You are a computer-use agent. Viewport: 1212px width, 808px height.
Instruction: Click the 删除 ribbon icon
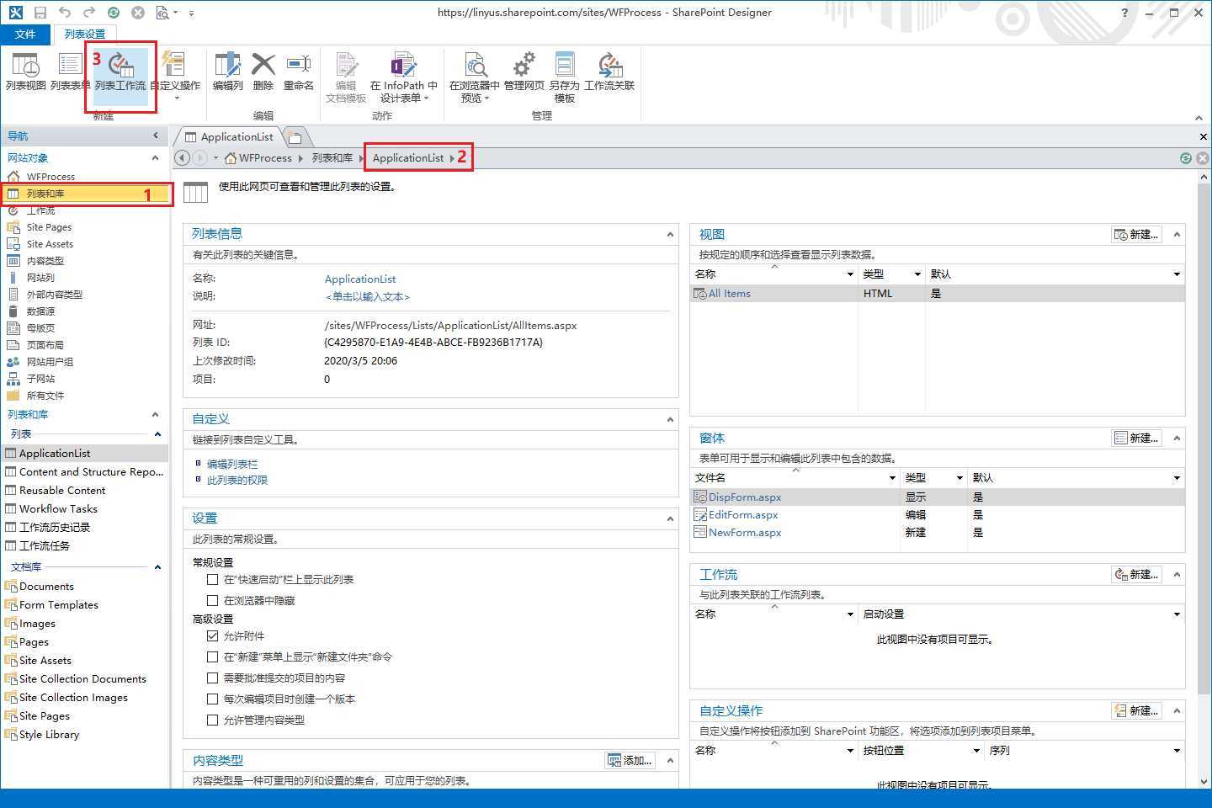pos(263,72)
